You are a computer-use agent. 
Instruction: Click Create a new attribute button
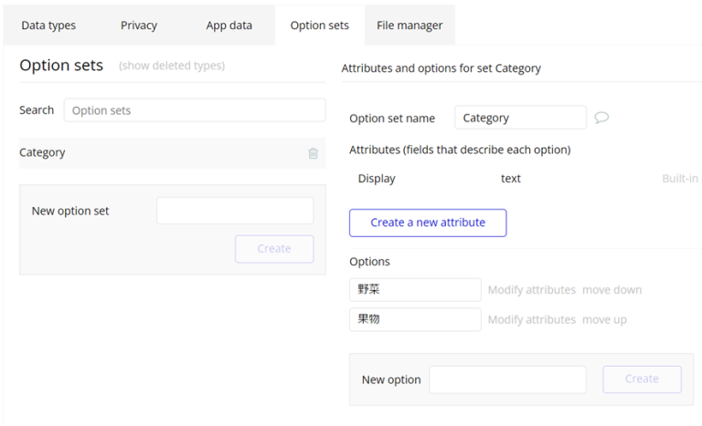(428, 223)
